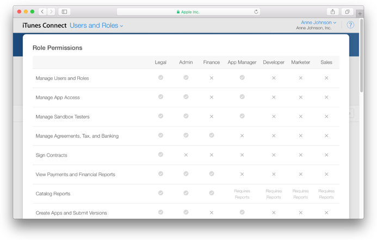The width and height of the screenshot is (377, 240).
Task: Click App Manager Requires Reports text
Action: pos(242,194)
